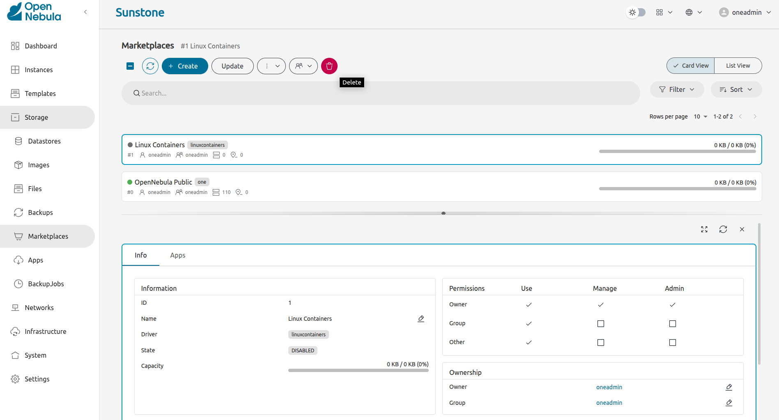779x420 pixels.
Task: Expand details panel to full screen
Action: (x=704, y=229)
